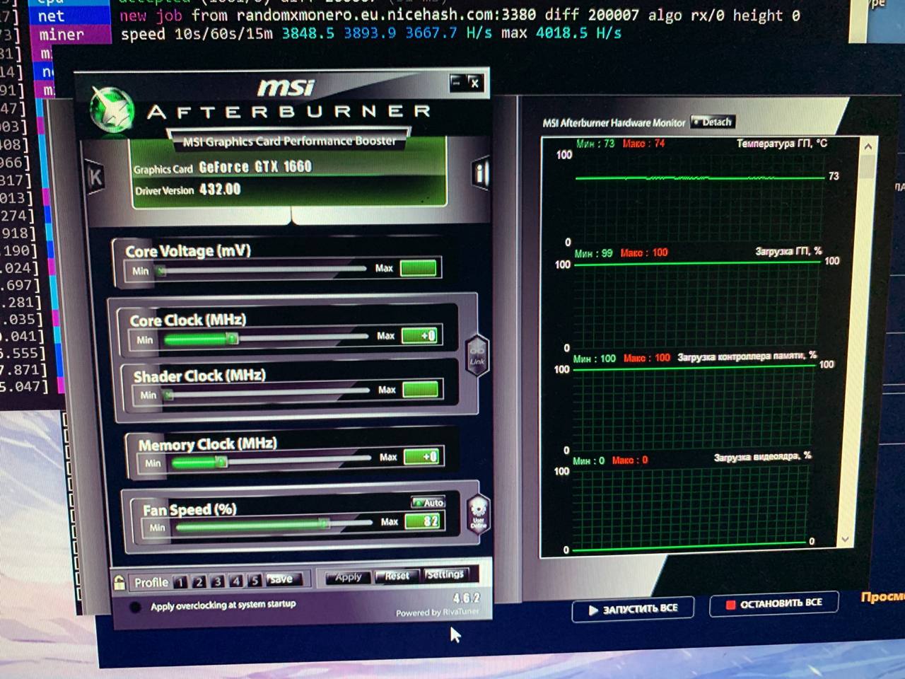
Task: Click the Core Clock slider handle
Action: [x=233, y=339]
